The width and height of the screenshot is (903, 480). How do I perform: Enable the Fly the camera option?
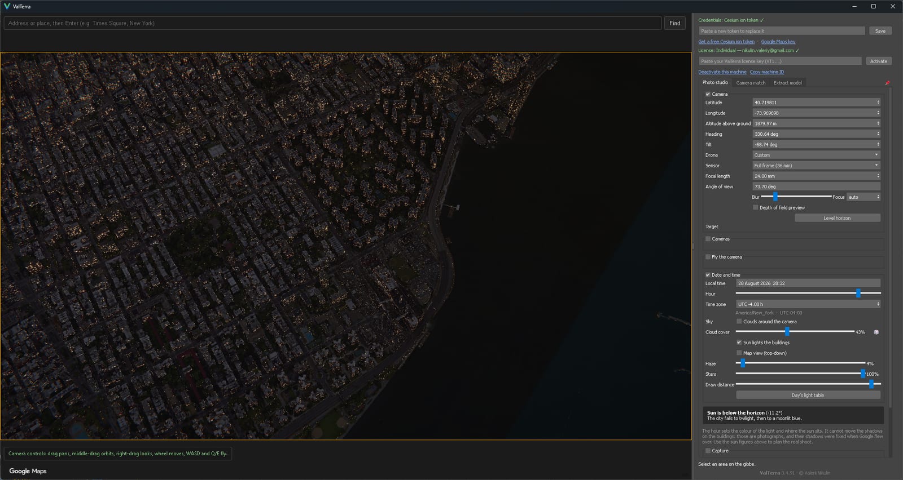(x=708, y=257)
